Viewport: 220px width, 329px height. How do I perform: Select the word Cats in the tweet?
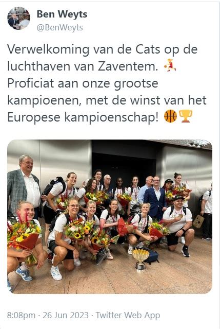(x=148, y=49)
